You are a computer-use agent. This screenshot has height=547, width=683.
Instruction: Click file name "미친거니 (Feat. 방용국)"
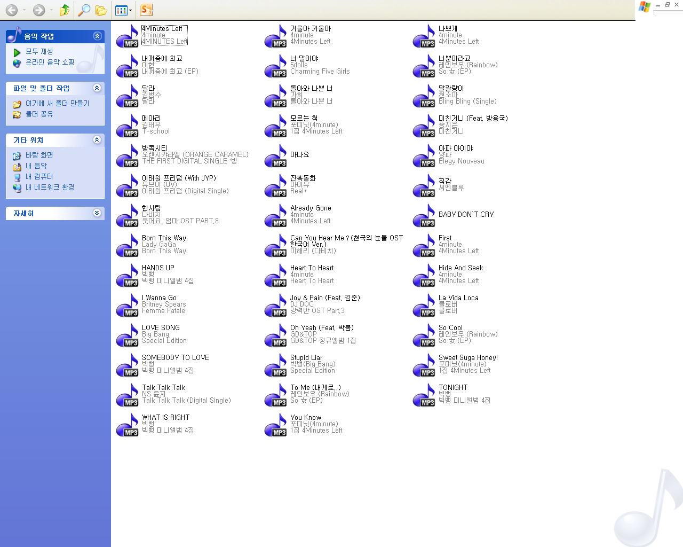(x=473, y=119)
